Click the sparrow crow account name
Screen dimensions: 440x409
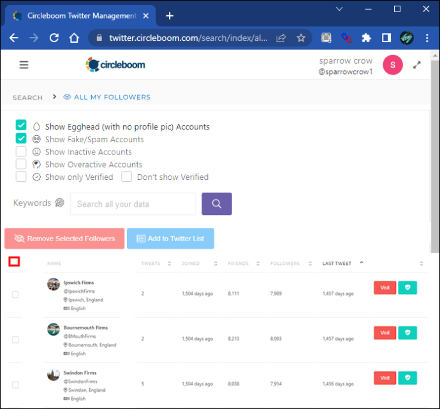point(346,61)
